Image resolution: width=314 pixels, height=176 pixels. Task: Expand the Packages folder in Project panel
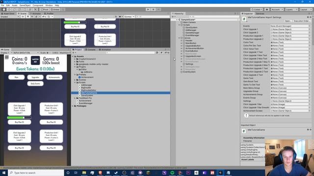(73, 106)
